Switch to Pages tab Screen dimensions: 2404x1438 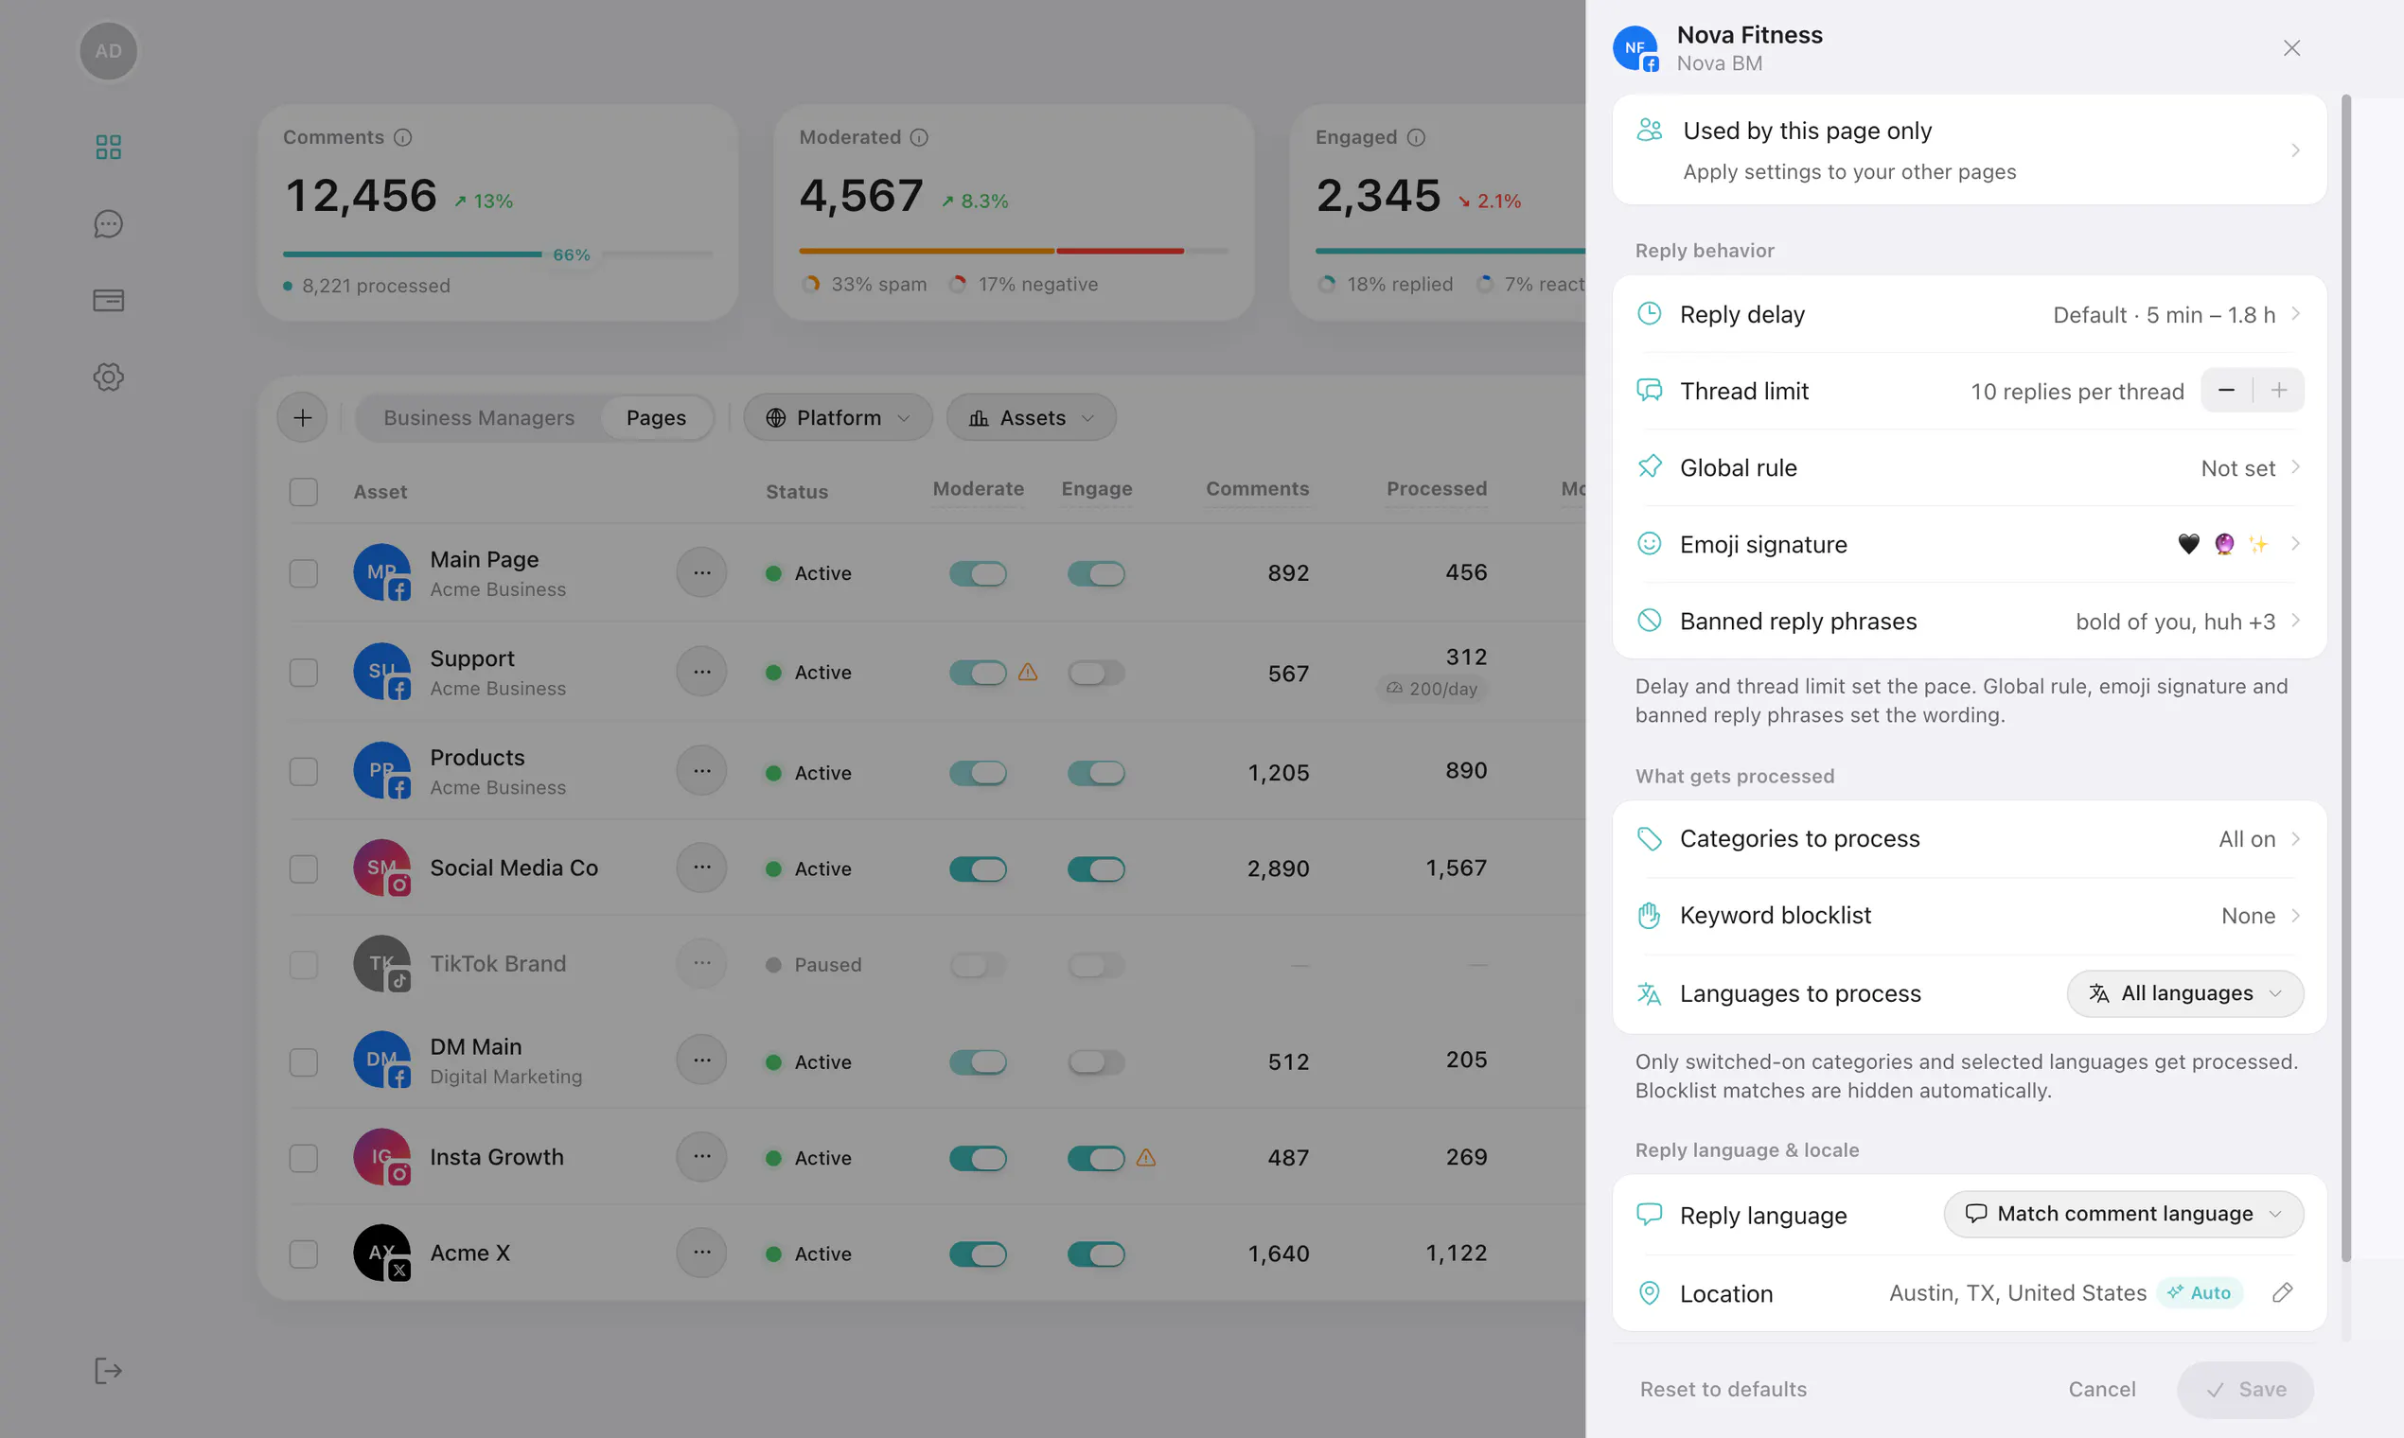tap(656, 417)
